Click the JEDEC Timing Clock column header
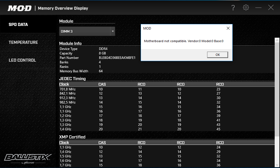 [x=64, y=84]
